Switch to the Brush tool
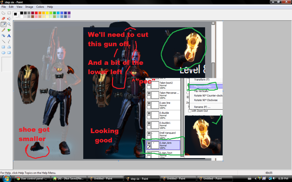 coord(9,30)
